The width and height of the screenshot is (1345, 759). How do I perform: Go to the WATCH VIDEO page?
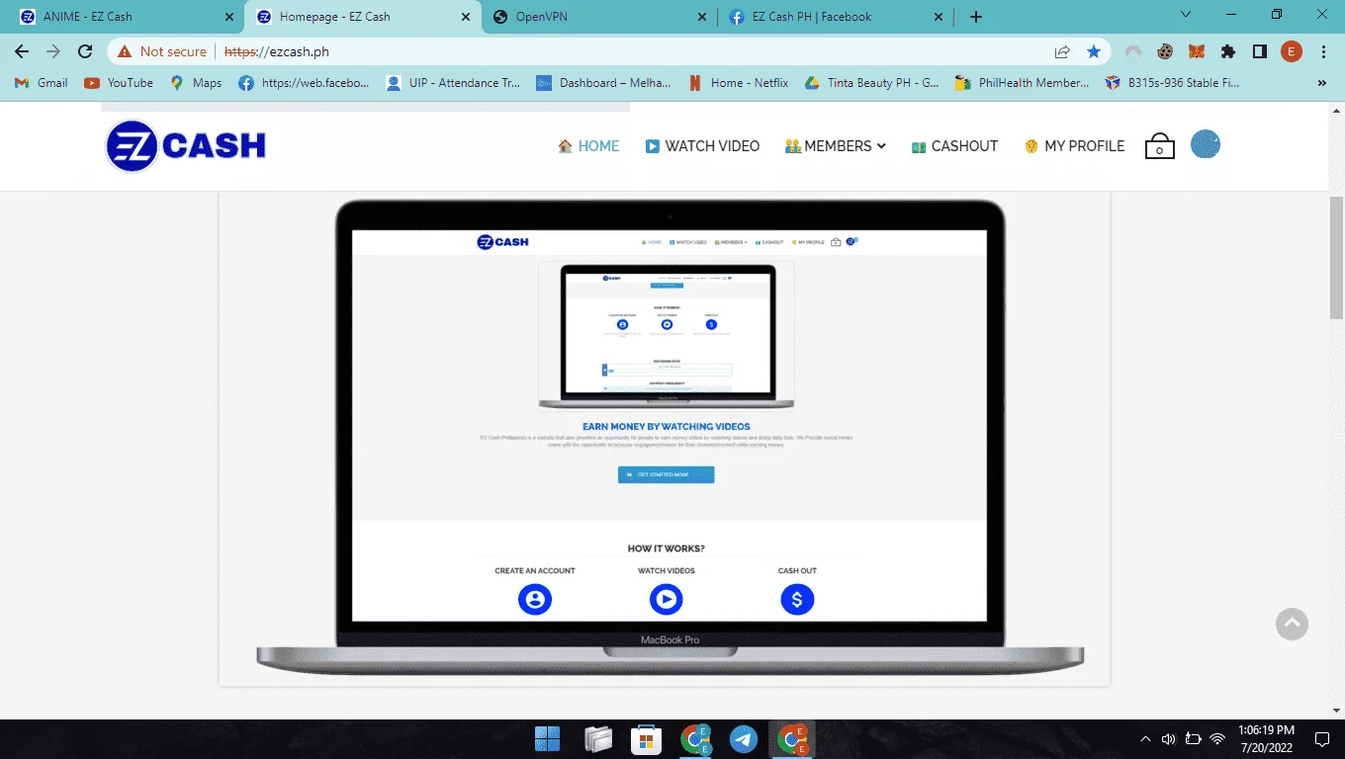[702, 146]
